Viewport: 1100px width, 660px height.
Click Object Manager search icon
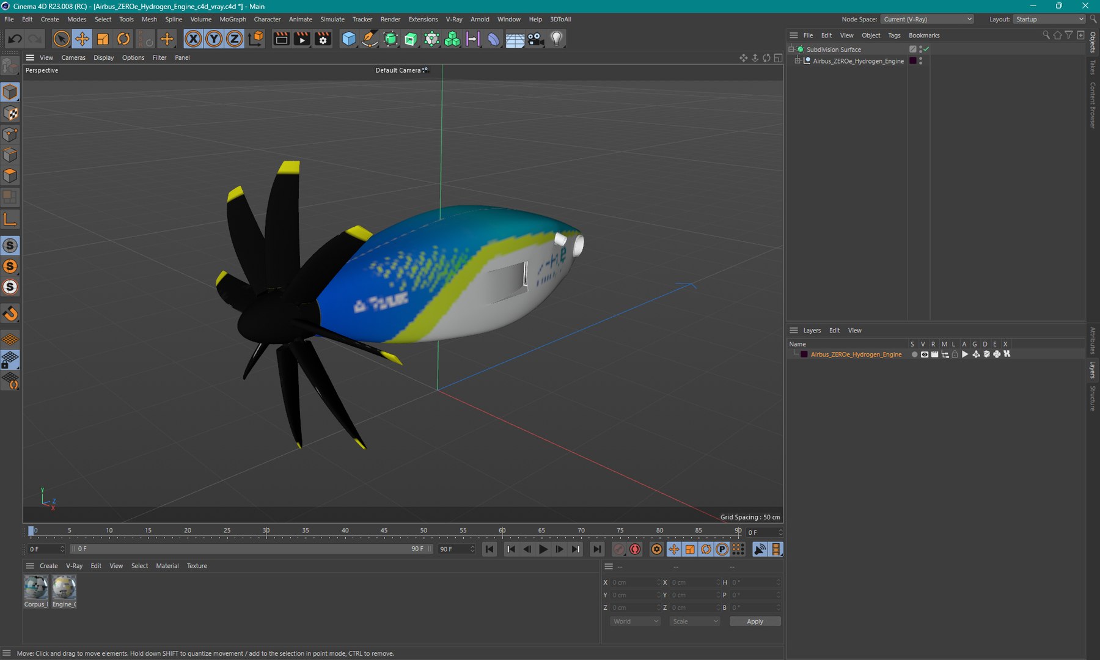tap(1046, 35)
